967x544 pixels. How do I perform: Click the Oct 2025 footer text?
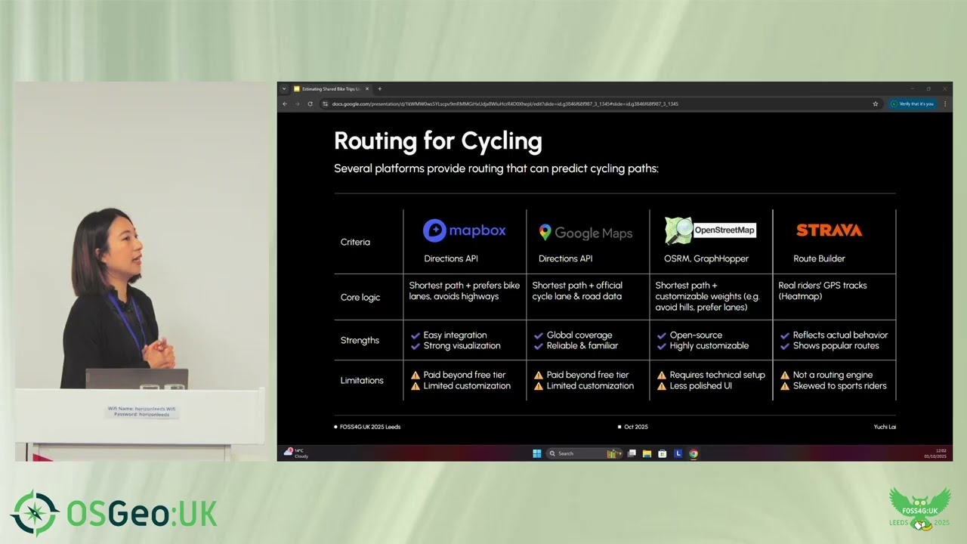point(636,427)
